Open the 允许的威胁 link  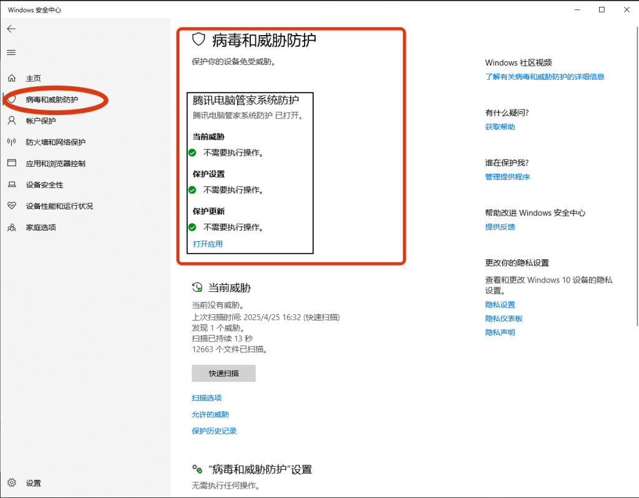[210, 414]
